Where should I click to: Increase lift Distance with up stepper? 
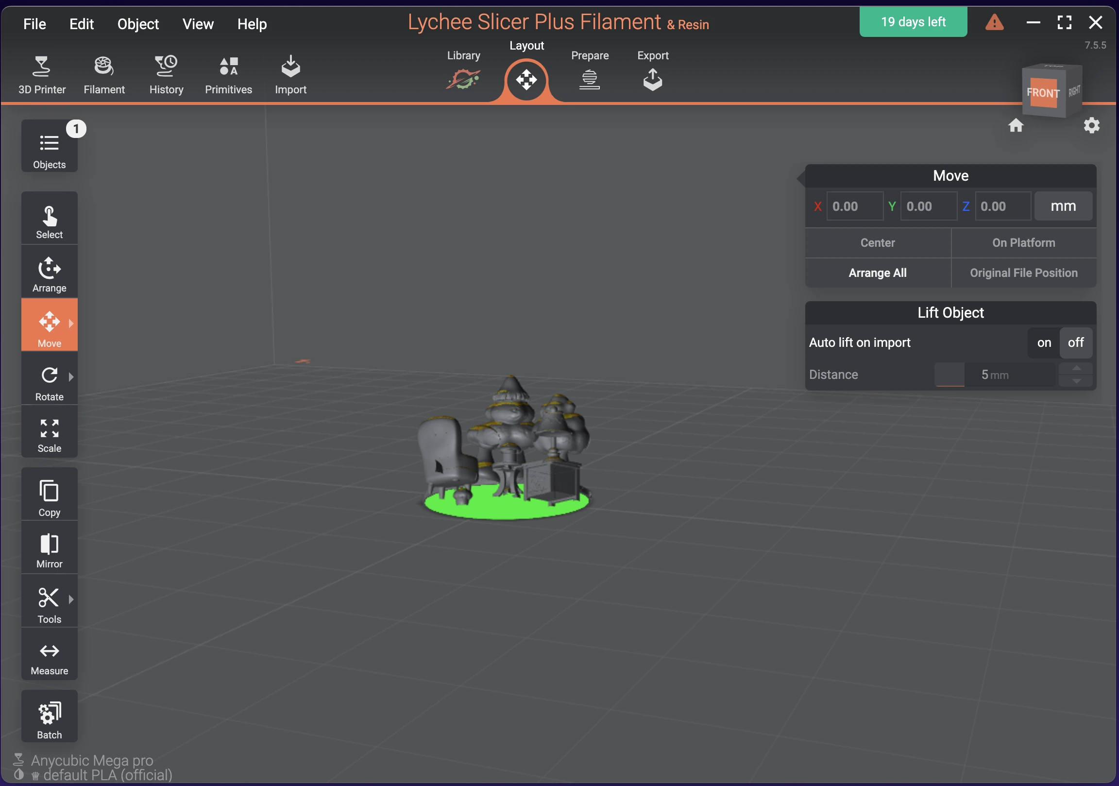[x=1076, y=368]
